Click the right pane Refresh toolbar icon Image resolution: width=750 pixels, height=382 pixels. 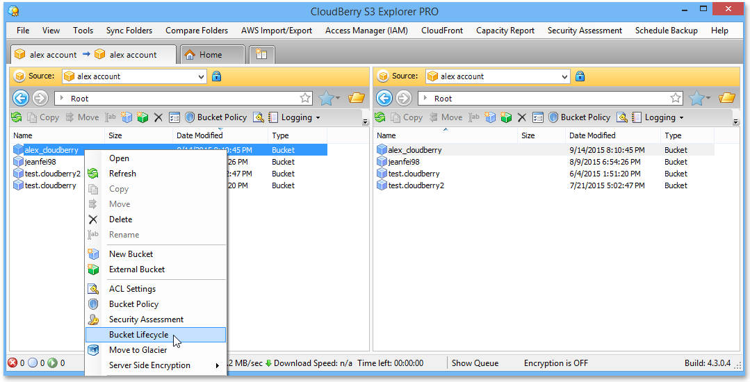(380, 117)
